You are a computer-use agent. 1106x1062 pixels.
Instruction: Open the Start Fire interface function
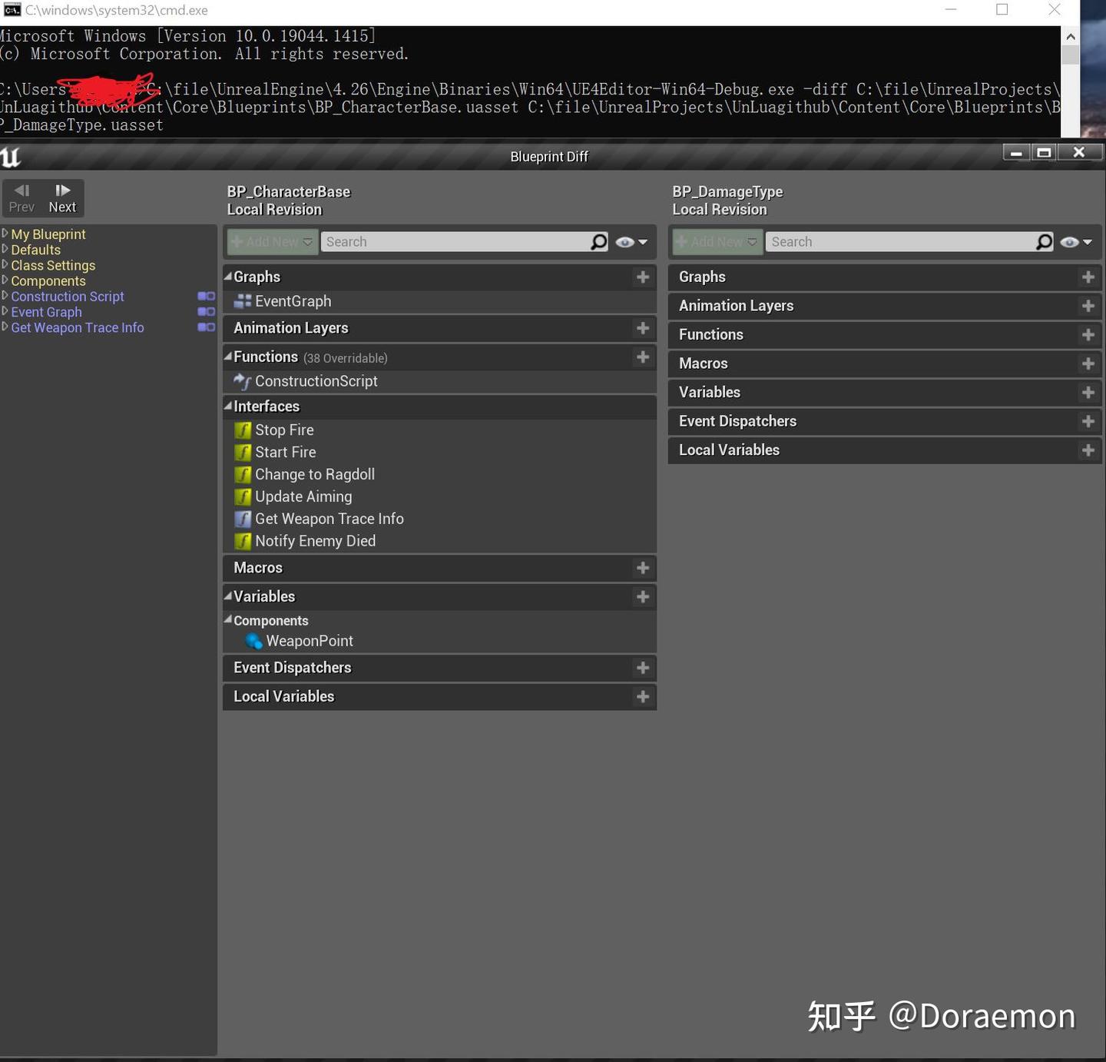pyautogui.click(x=285, y=452)
